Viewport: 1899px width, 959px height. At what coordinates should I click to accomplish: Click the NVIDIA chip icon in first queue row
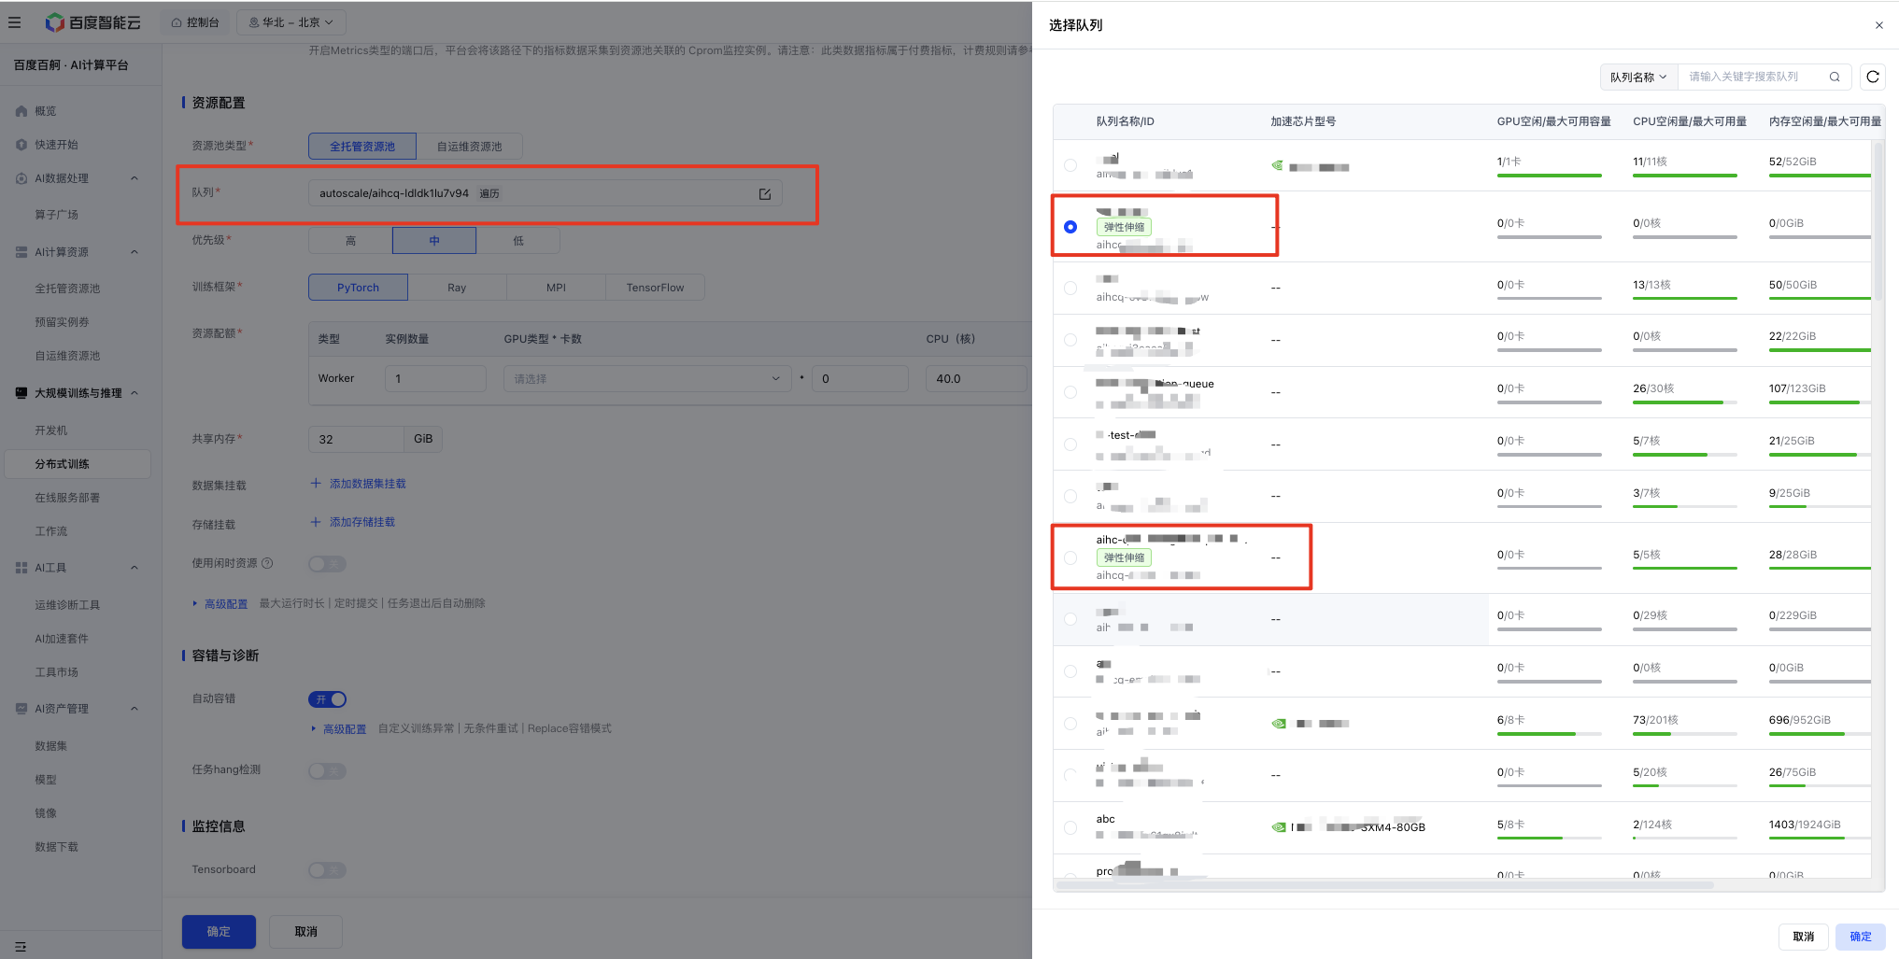[x=1277, y=166]
